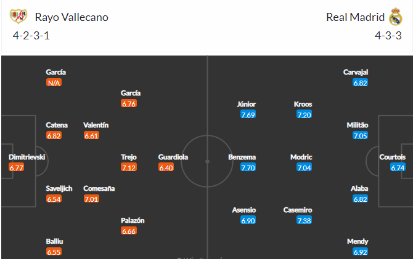413x259 pixels.
Task: Click Militão's 7.05 rating badge
Action: click(x=360, y=135)
